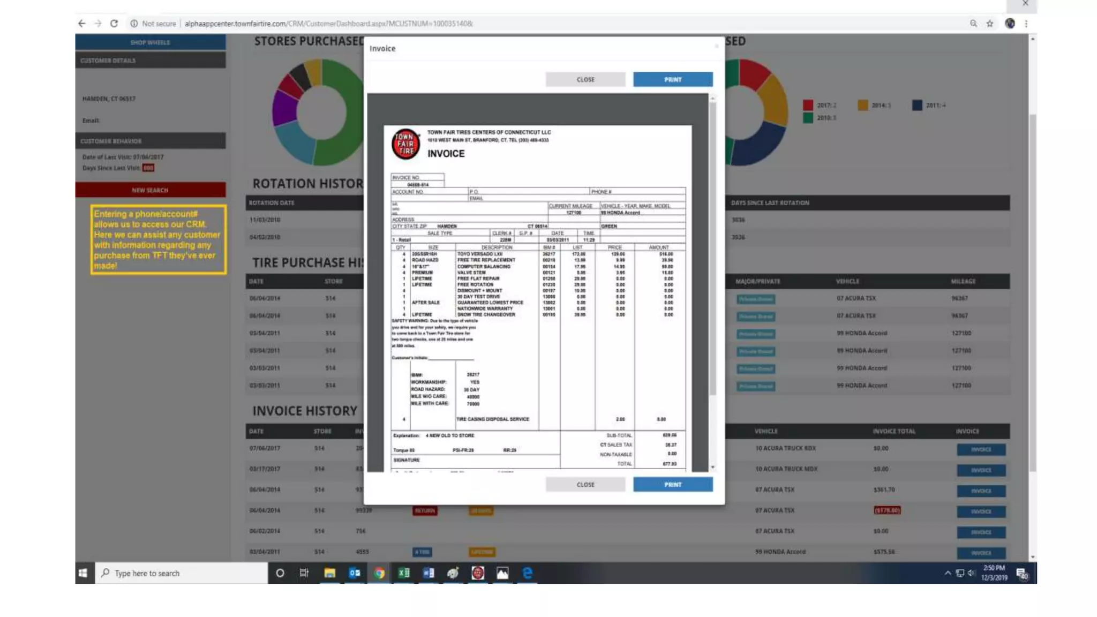Viewport: 1097px width, 617px height.
Task: Open the Chrome three-dot menu
Action: click(x=1026, y=24)
